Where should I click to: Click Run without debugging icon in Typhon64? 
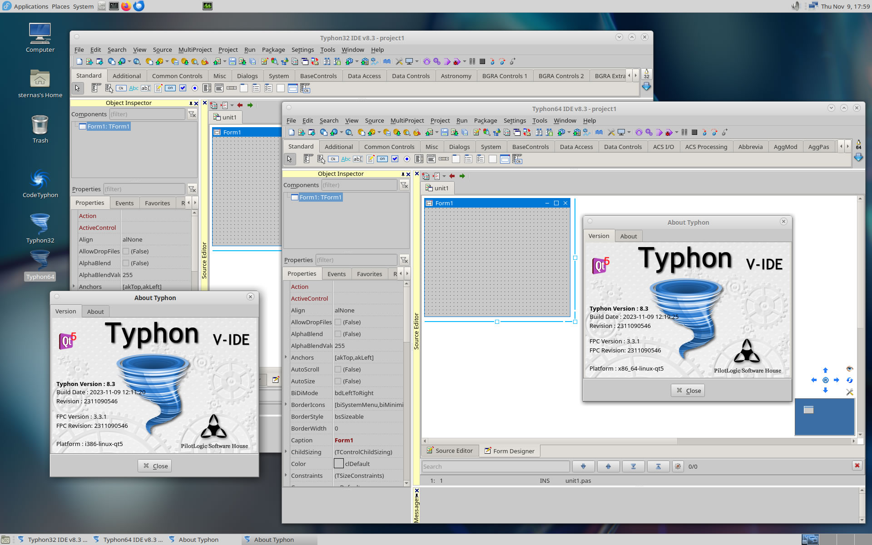coord(659,132)
